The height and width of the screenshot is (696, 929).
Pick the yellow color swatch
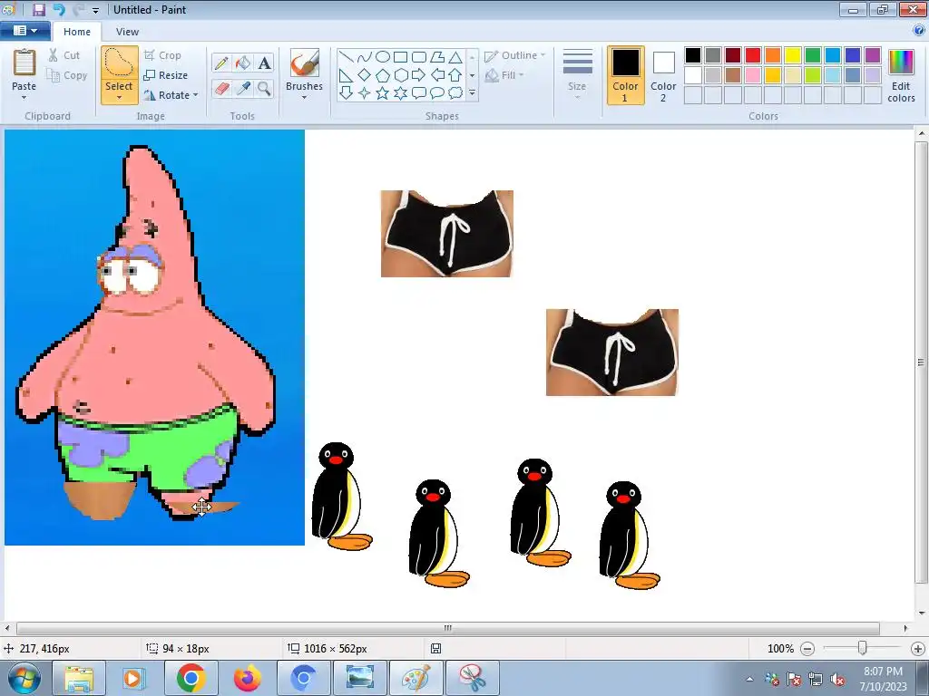tap(793, 55)
